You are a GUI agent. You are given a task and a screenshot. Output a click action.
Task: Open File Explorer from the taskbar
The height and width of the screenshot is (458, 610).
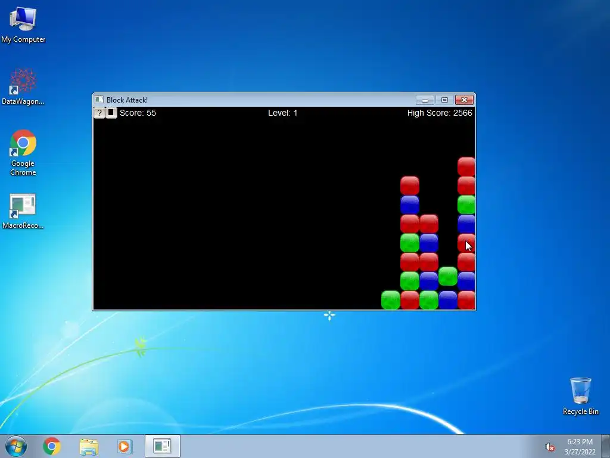point(89,446)
